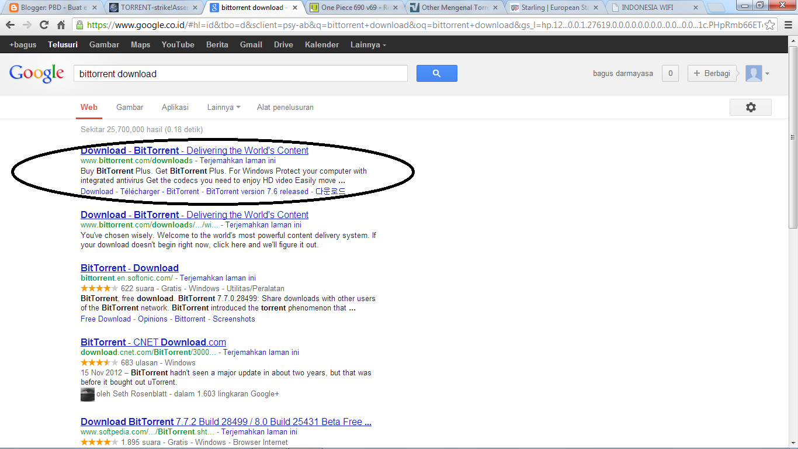Open Drive in the Google bar

(283, 45)
